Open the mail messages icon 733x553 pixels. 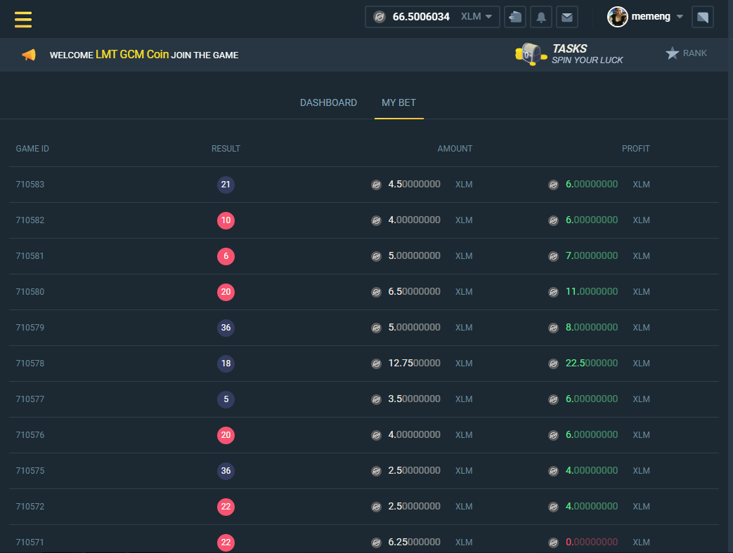click(x=566, y=17)
